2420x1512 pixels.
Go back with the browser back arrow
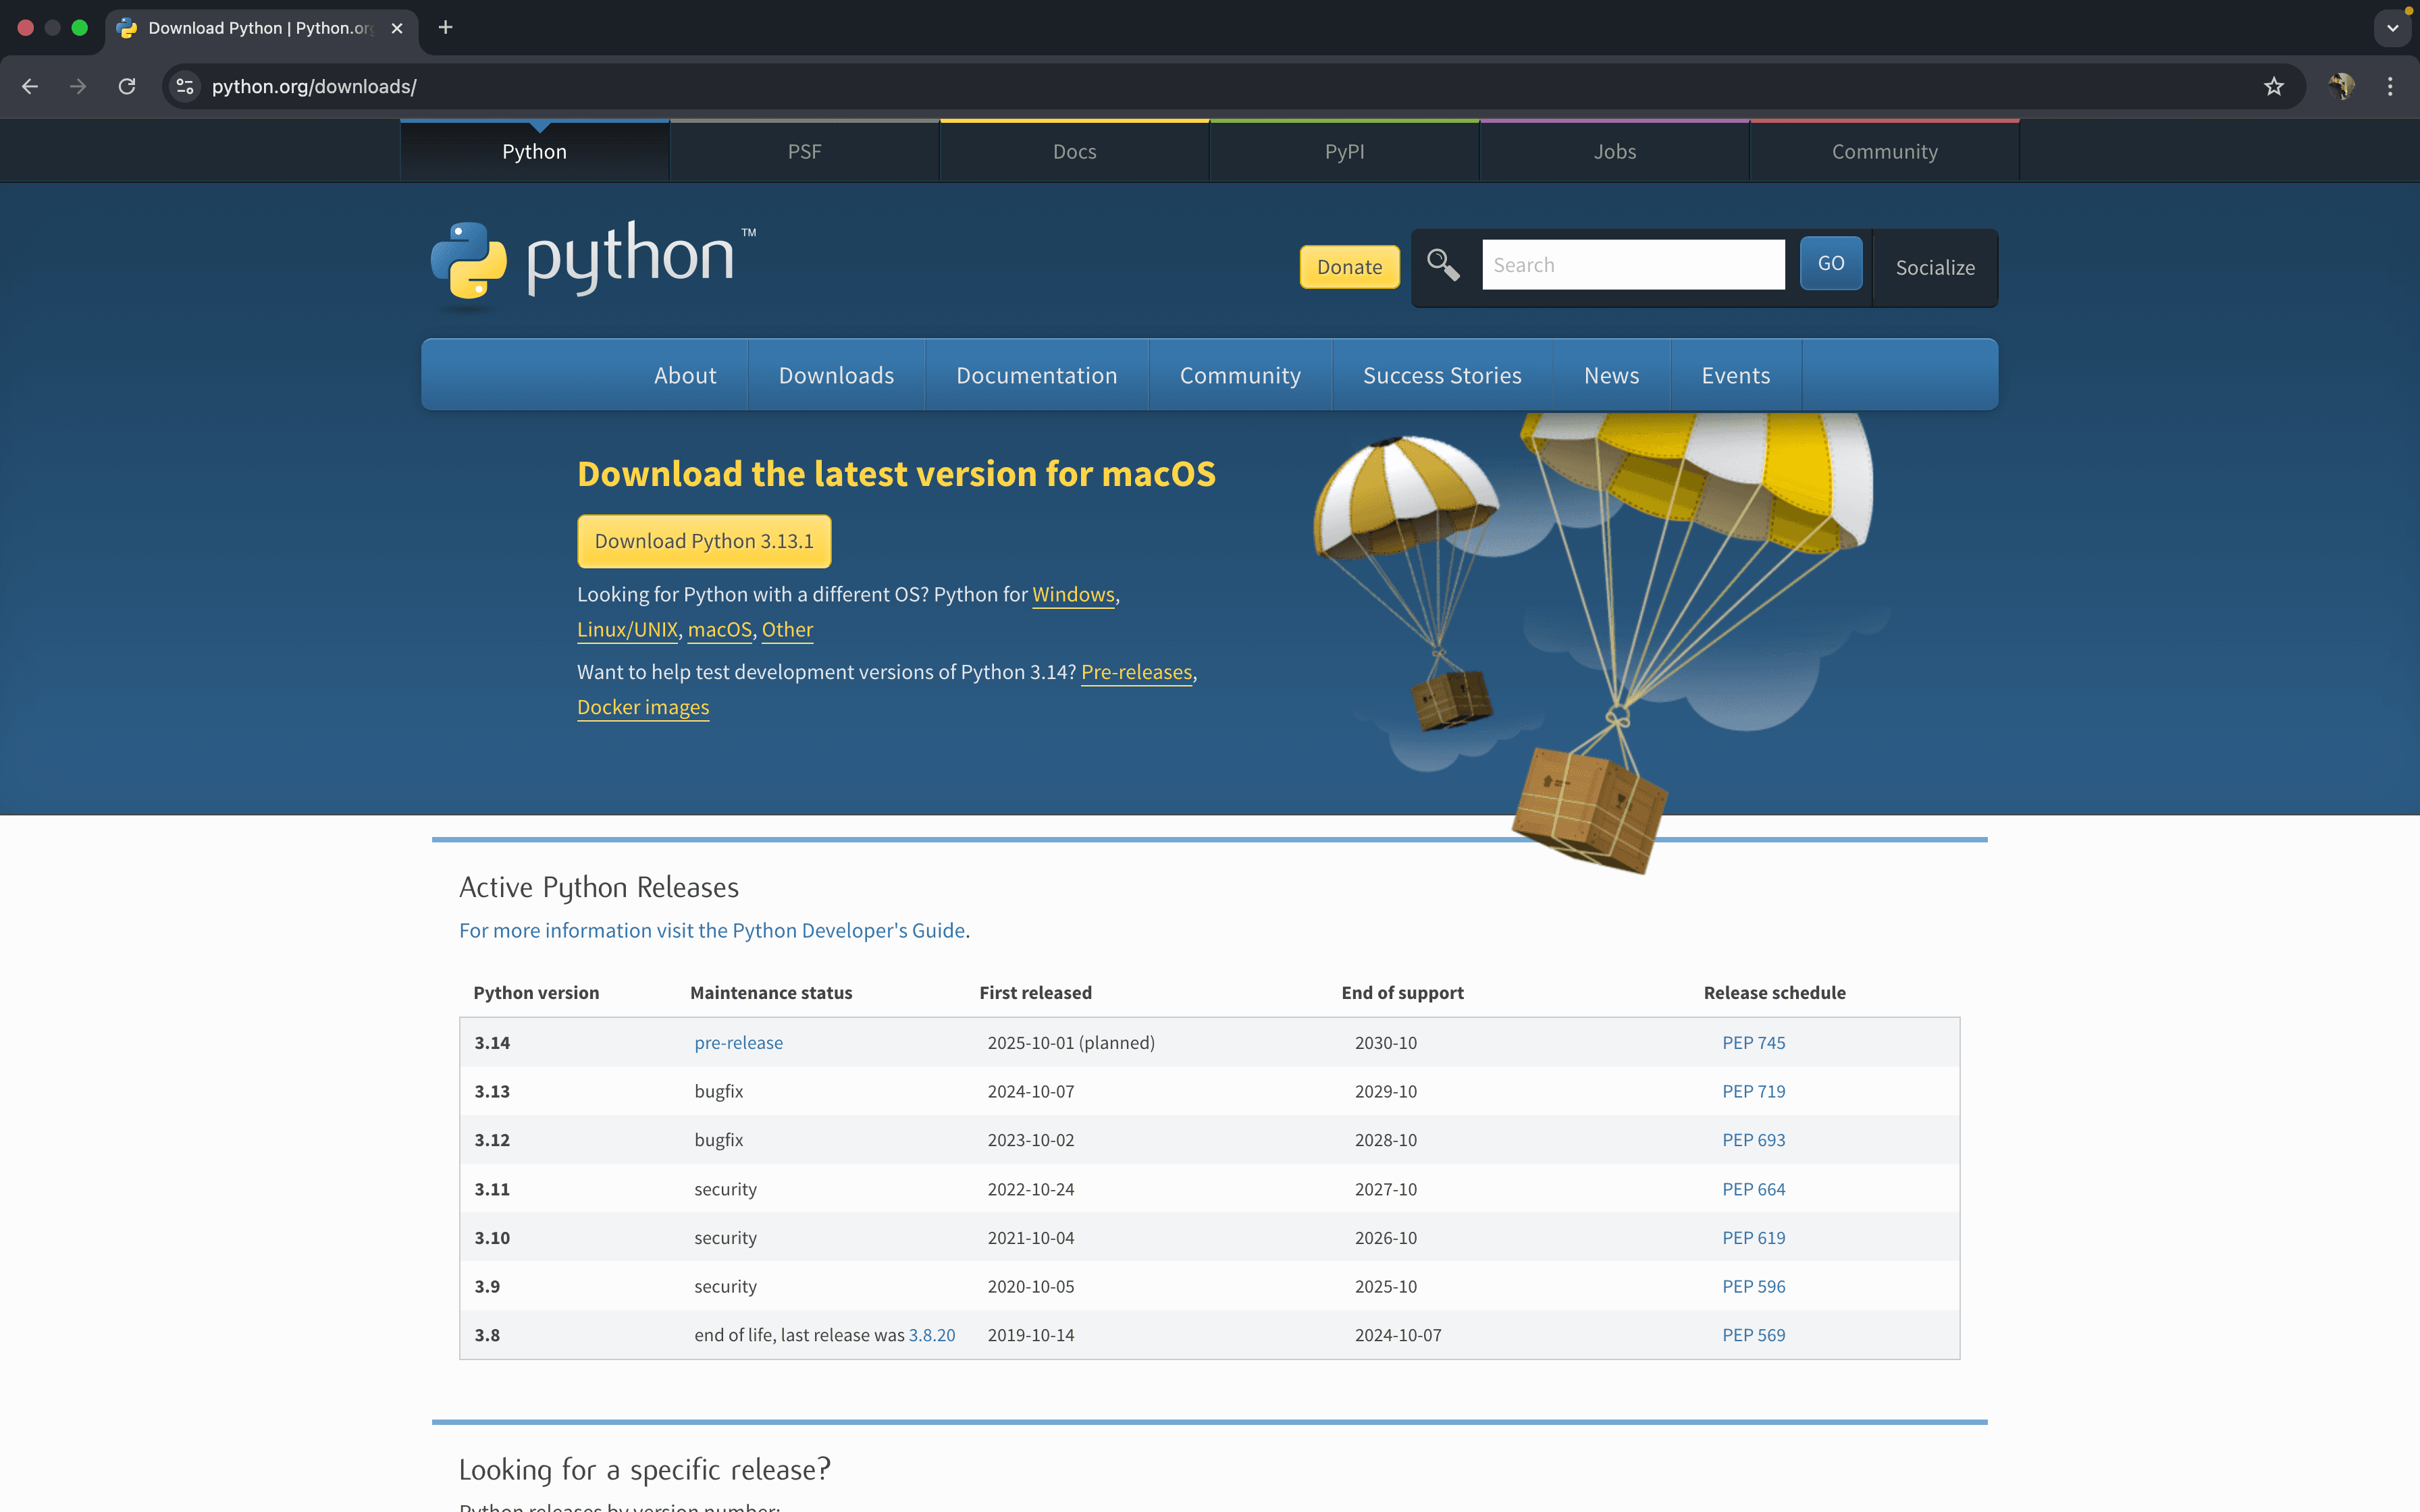tap(30, 87)
